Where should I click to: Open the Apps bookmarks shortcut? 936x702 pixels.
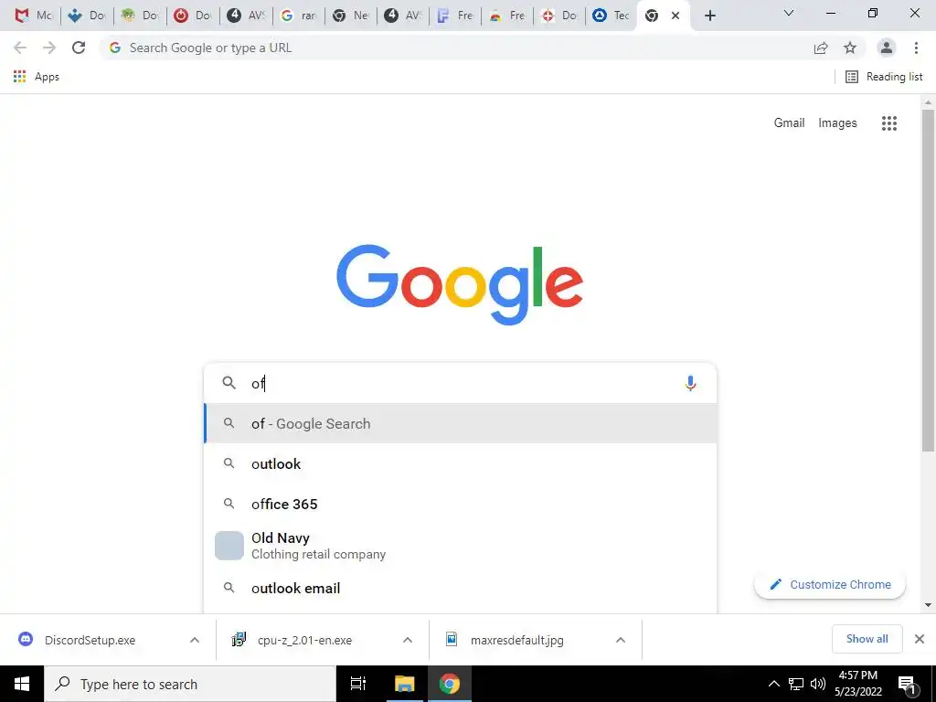[x=36, y=77]
